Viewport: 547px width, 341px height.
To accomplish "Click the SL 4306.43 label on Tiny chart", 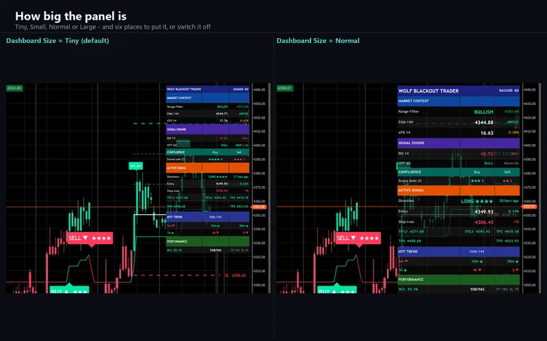I will (x=235, y=276).
